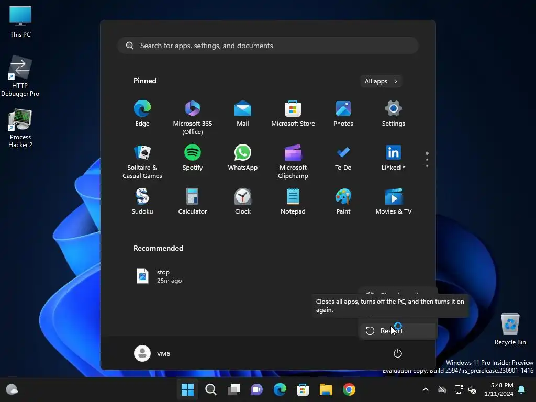Select the This PC desktop icon
Screen dimensions: 536x402
[x=20, y=22]
